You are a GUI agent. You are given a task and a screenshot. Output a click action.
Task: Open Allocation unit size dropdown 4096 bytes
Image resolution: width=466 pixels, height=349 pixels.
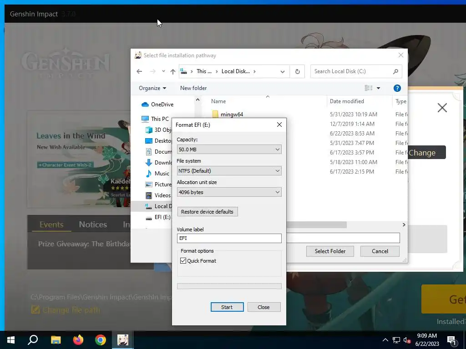point(229,192)
